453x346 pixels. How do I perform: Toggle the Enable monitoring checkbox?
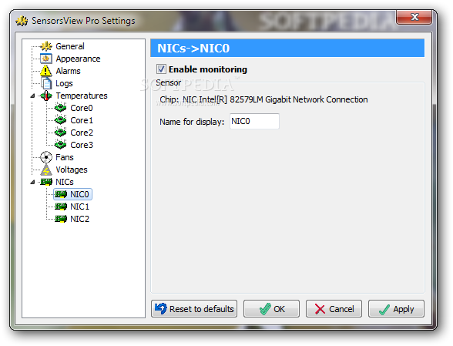pyautogui.click(x=161, y=69)
